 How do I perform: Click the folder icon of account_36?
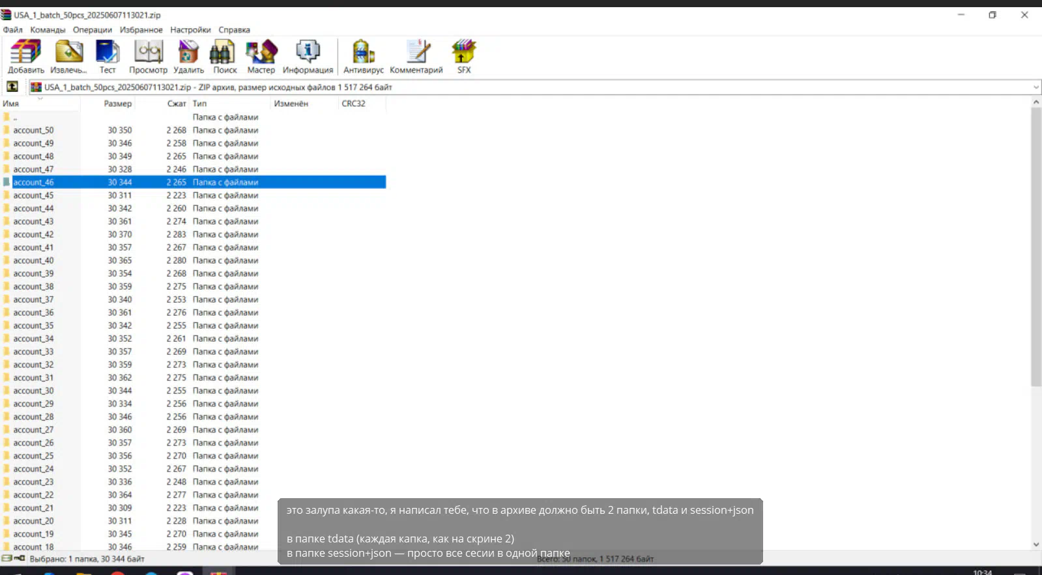[x=7, y=313]
